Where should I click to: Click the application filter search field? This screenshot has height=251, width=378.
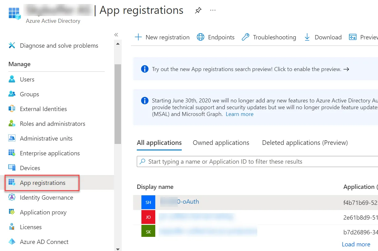[x=257, y=161]
